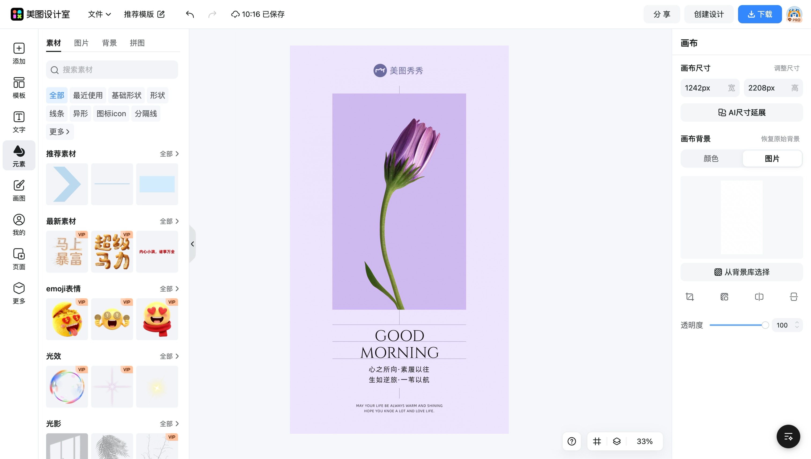
Task: Toggle the grid guides icon
Action: coord(597,441)
